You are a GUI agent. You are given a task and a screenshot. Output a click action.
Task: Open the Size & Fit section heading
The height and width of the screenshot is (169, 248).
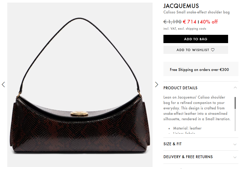click(x=172, y=144)
